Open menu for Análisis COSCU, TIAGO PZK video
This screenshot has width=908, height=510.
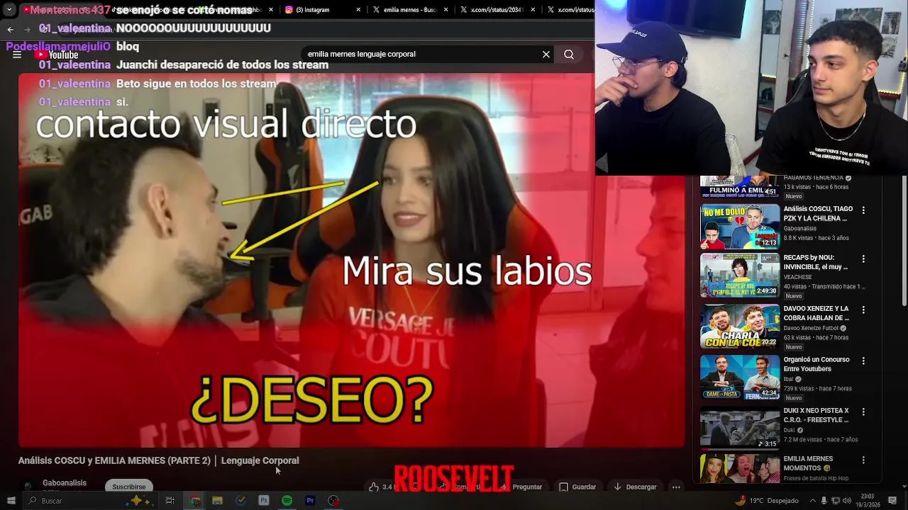(863, 210)
